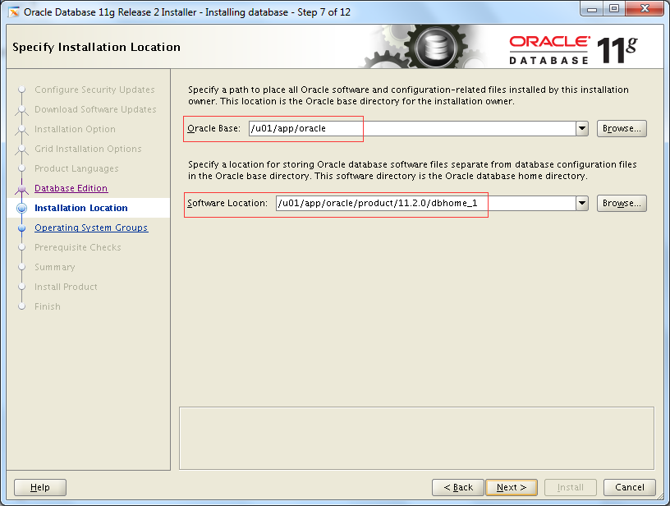The image size is (670, 506).
Task: Cancel the installation
Action: click(x=630, y=487)
